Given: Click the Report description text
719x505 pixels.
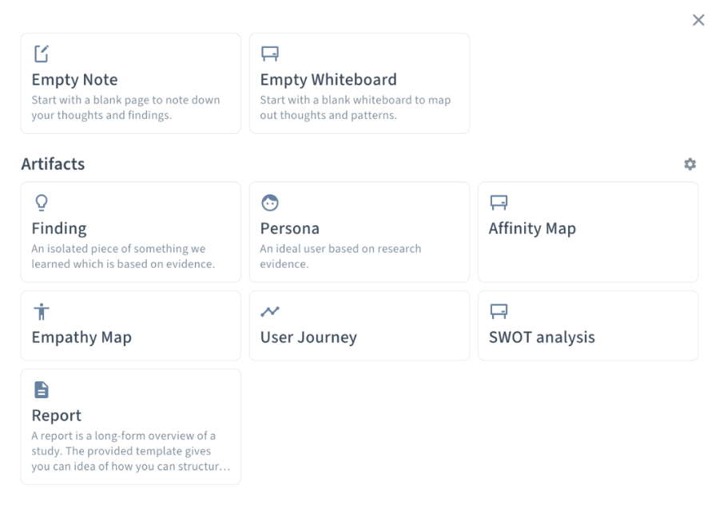Looking at the screenshot, I should [x=124, y=451].
